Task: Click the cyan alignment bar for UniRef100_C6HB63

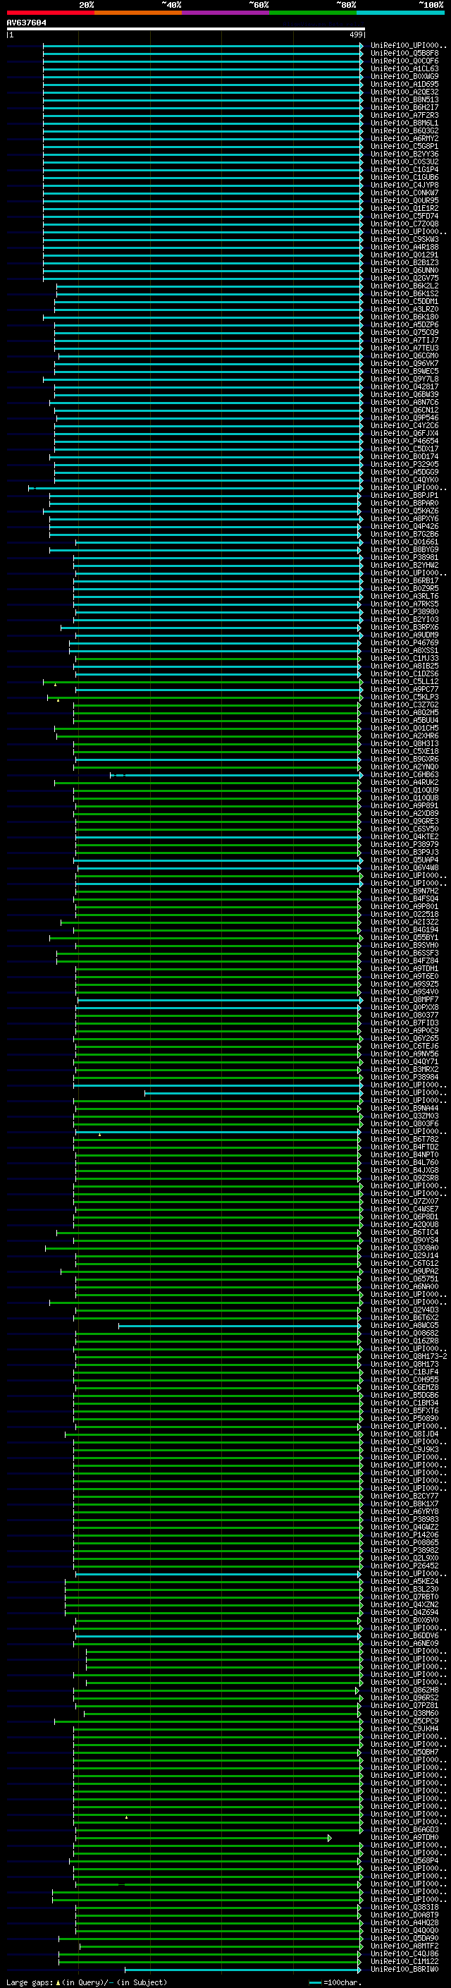Action: 236,774
